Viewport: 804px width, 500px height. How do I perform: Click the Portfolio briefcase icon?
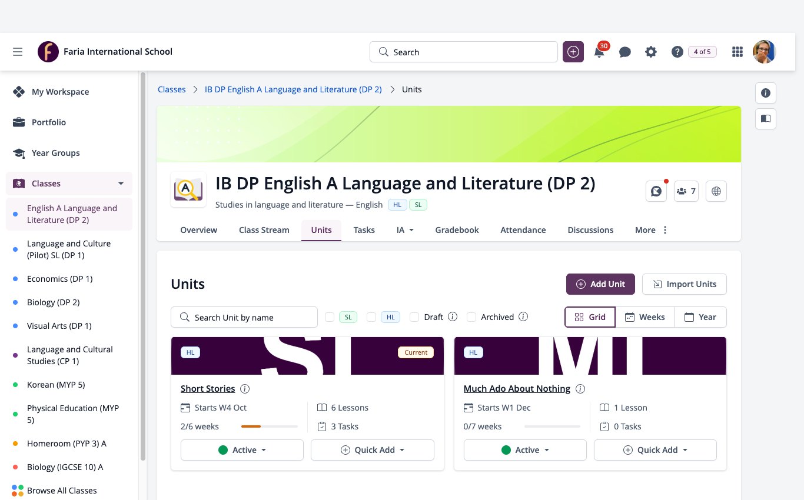tap(19, 122)
